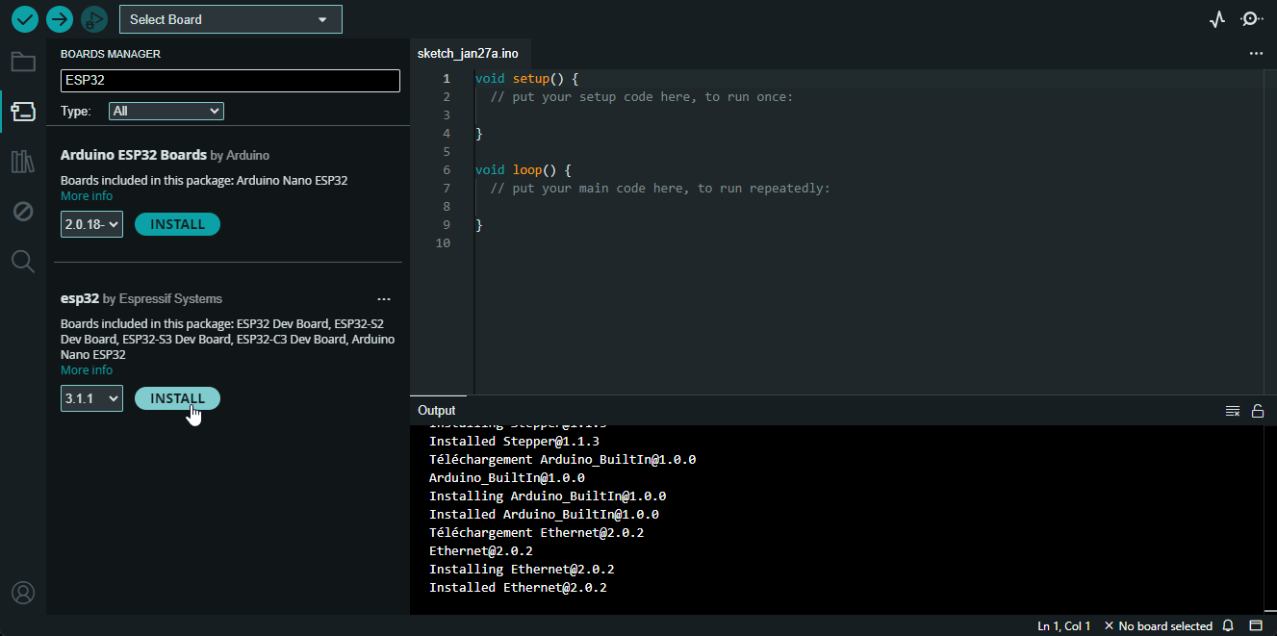This screenshot has width=1277, height=636.
Task: Open the Select Board dropdown
Action: (x=230, y=19)
